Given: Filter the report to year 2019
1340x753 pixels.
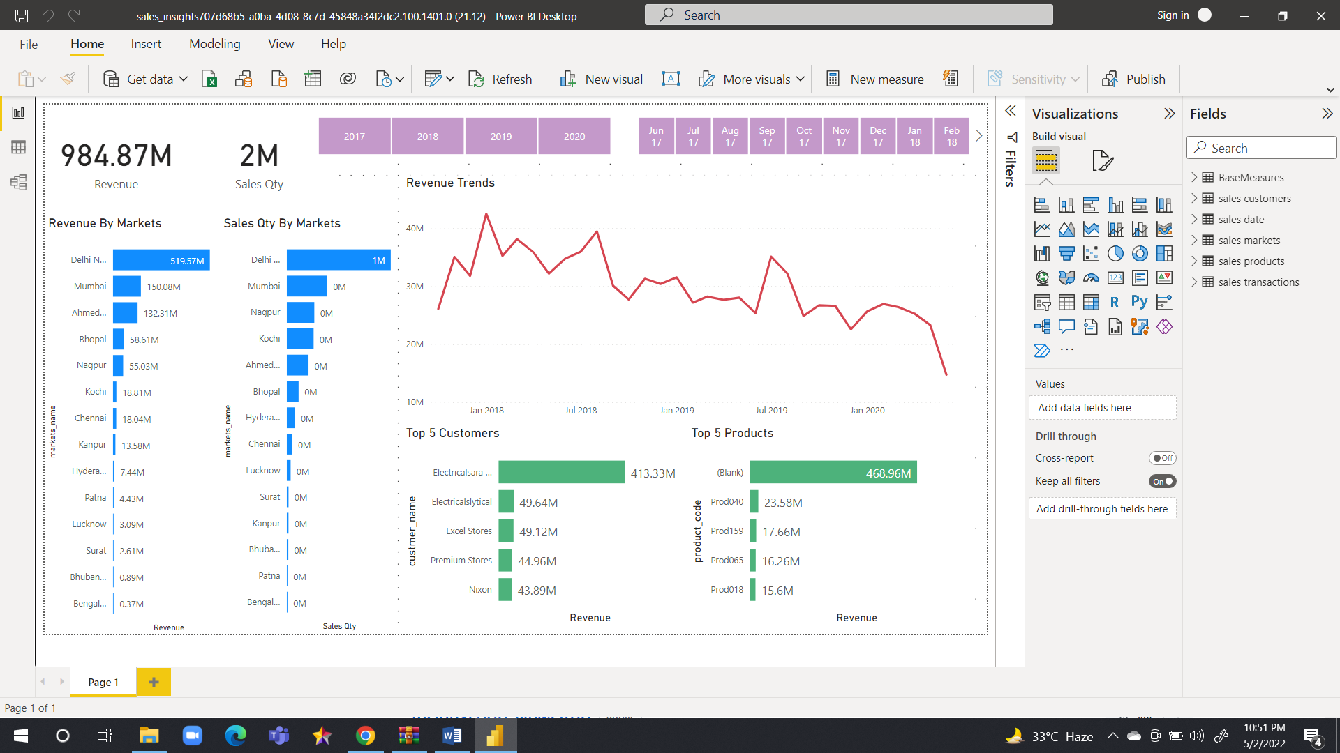Looking at the screenshot, I should pos(500,135).
